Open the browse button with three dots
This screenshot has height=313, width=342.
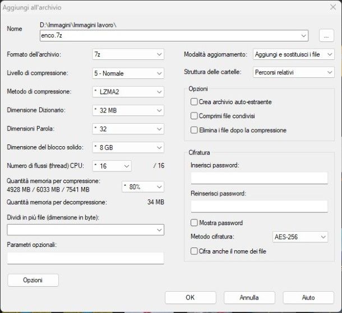click(326, 35)
